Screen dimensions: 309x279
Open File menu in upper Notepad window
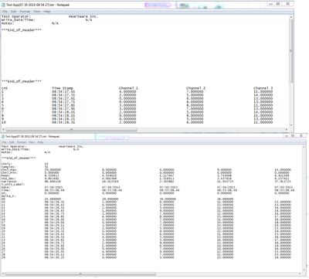point(5,12)
